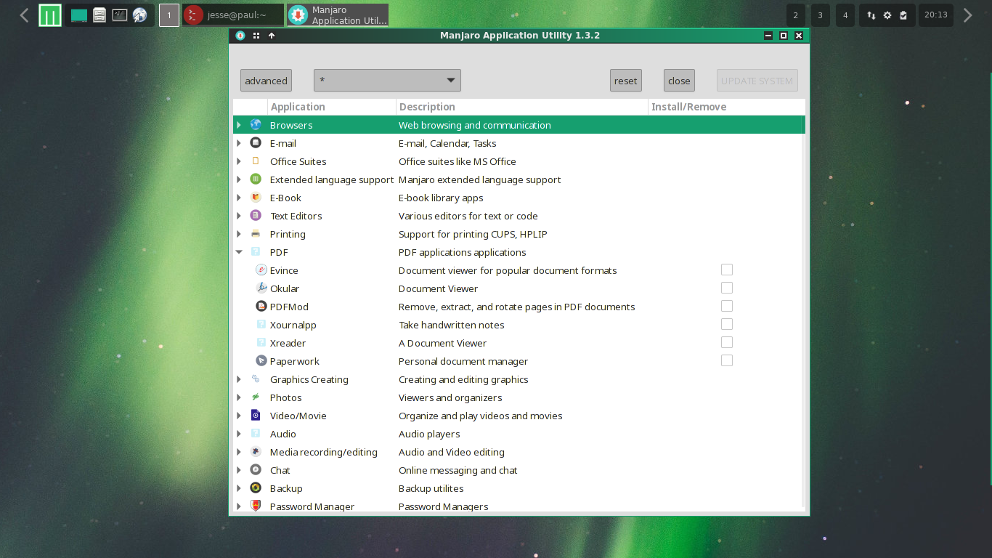Click the UPDATE SYSTEM button
This screenshot has height=558, width=992.
click(x=757, y=81)
